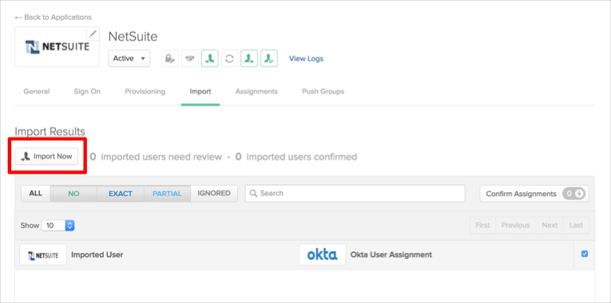This screenshot has width=611, height=303.
Task: Filter results by PARTIAL match
Action: [167, 193]
